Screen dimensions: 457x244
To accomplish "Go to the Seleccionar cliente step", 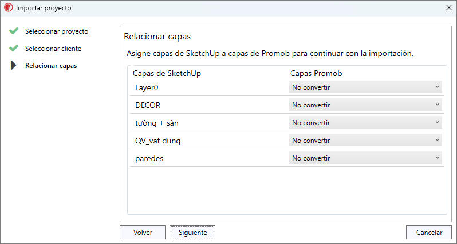I will point(53,49).
